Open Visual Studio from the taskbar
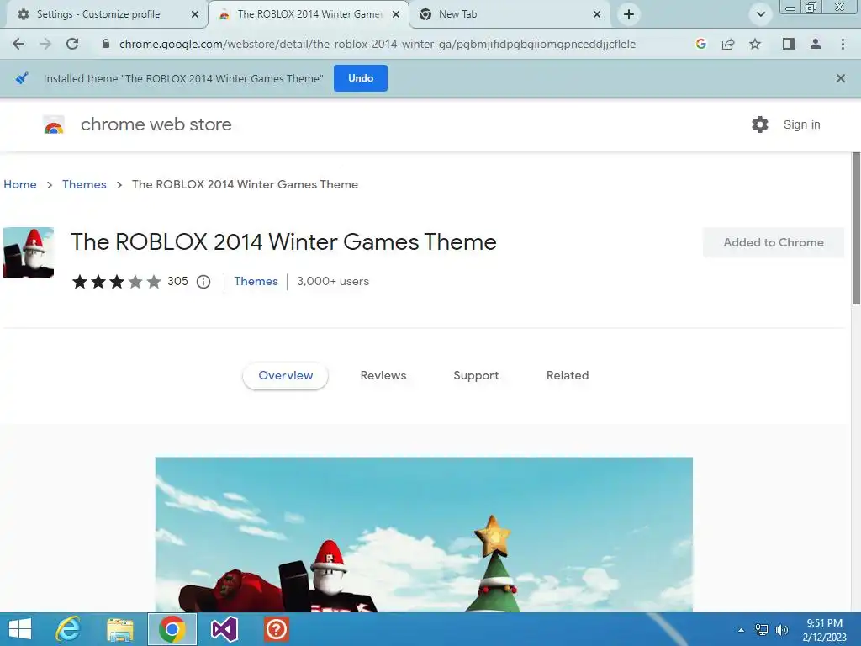861x646 pixels. tap(224, 629)
